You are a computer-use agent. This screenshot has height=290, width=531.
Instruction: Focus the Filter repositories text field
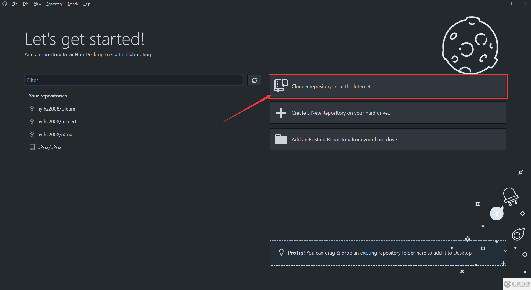coord(134,80)
